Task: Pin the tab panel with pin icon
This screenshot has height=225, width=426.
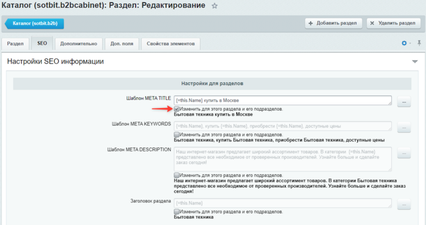Action: [x=419, y=43]
